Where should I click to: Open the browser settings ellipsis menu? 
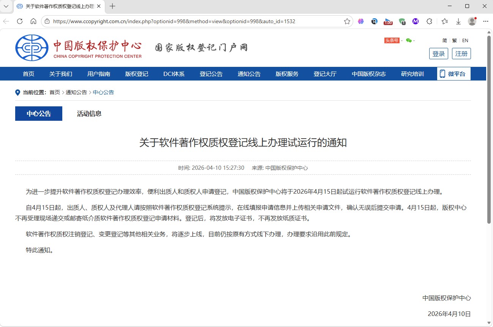tap(486, 21)
